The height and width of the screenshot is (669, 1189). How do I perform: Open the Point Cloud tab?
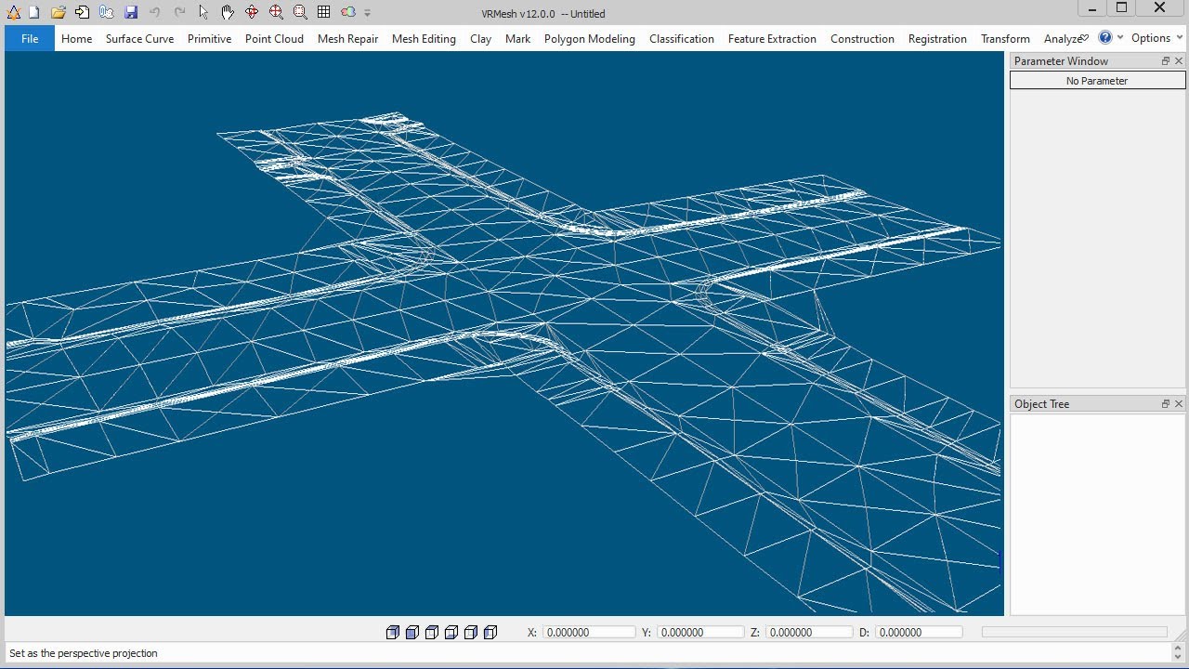tap(274, 39)
